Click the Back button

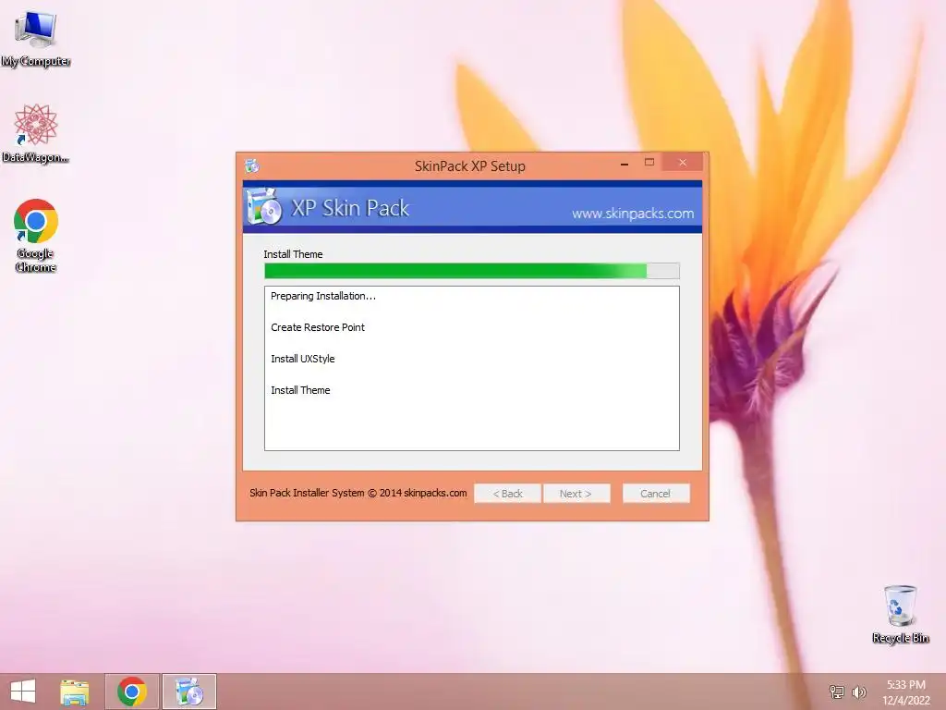coord(507,494)
